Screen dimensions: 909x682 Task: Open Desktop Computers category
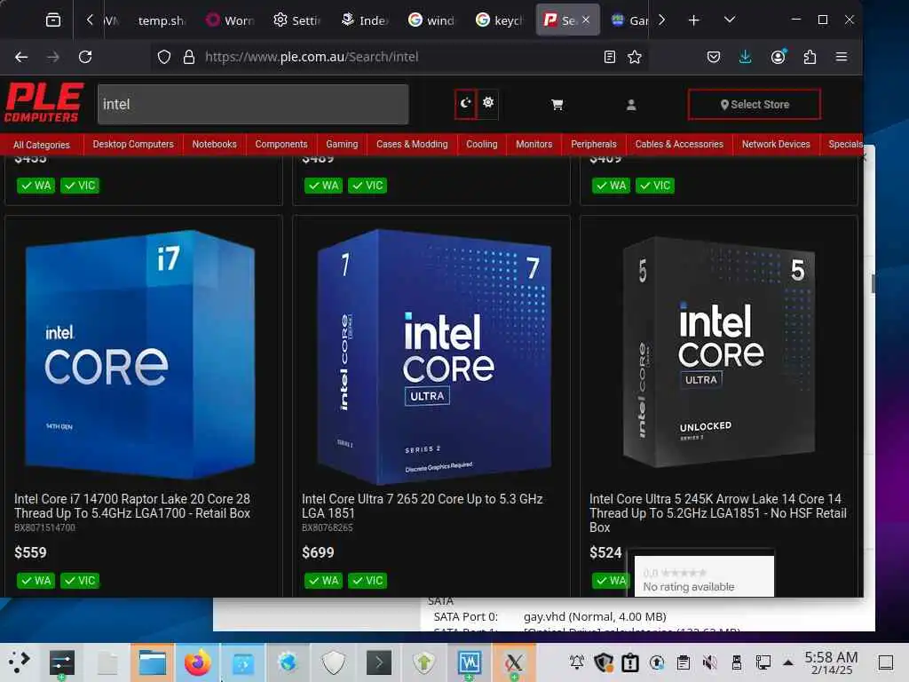point(133,145)
